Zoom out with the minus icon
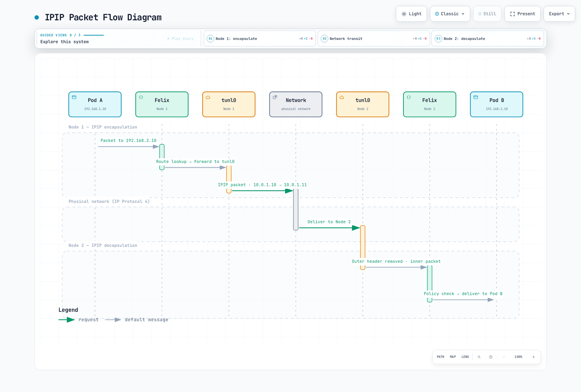Image resolution: width=581 pixels, height=392 pixels. click(504, 357)
